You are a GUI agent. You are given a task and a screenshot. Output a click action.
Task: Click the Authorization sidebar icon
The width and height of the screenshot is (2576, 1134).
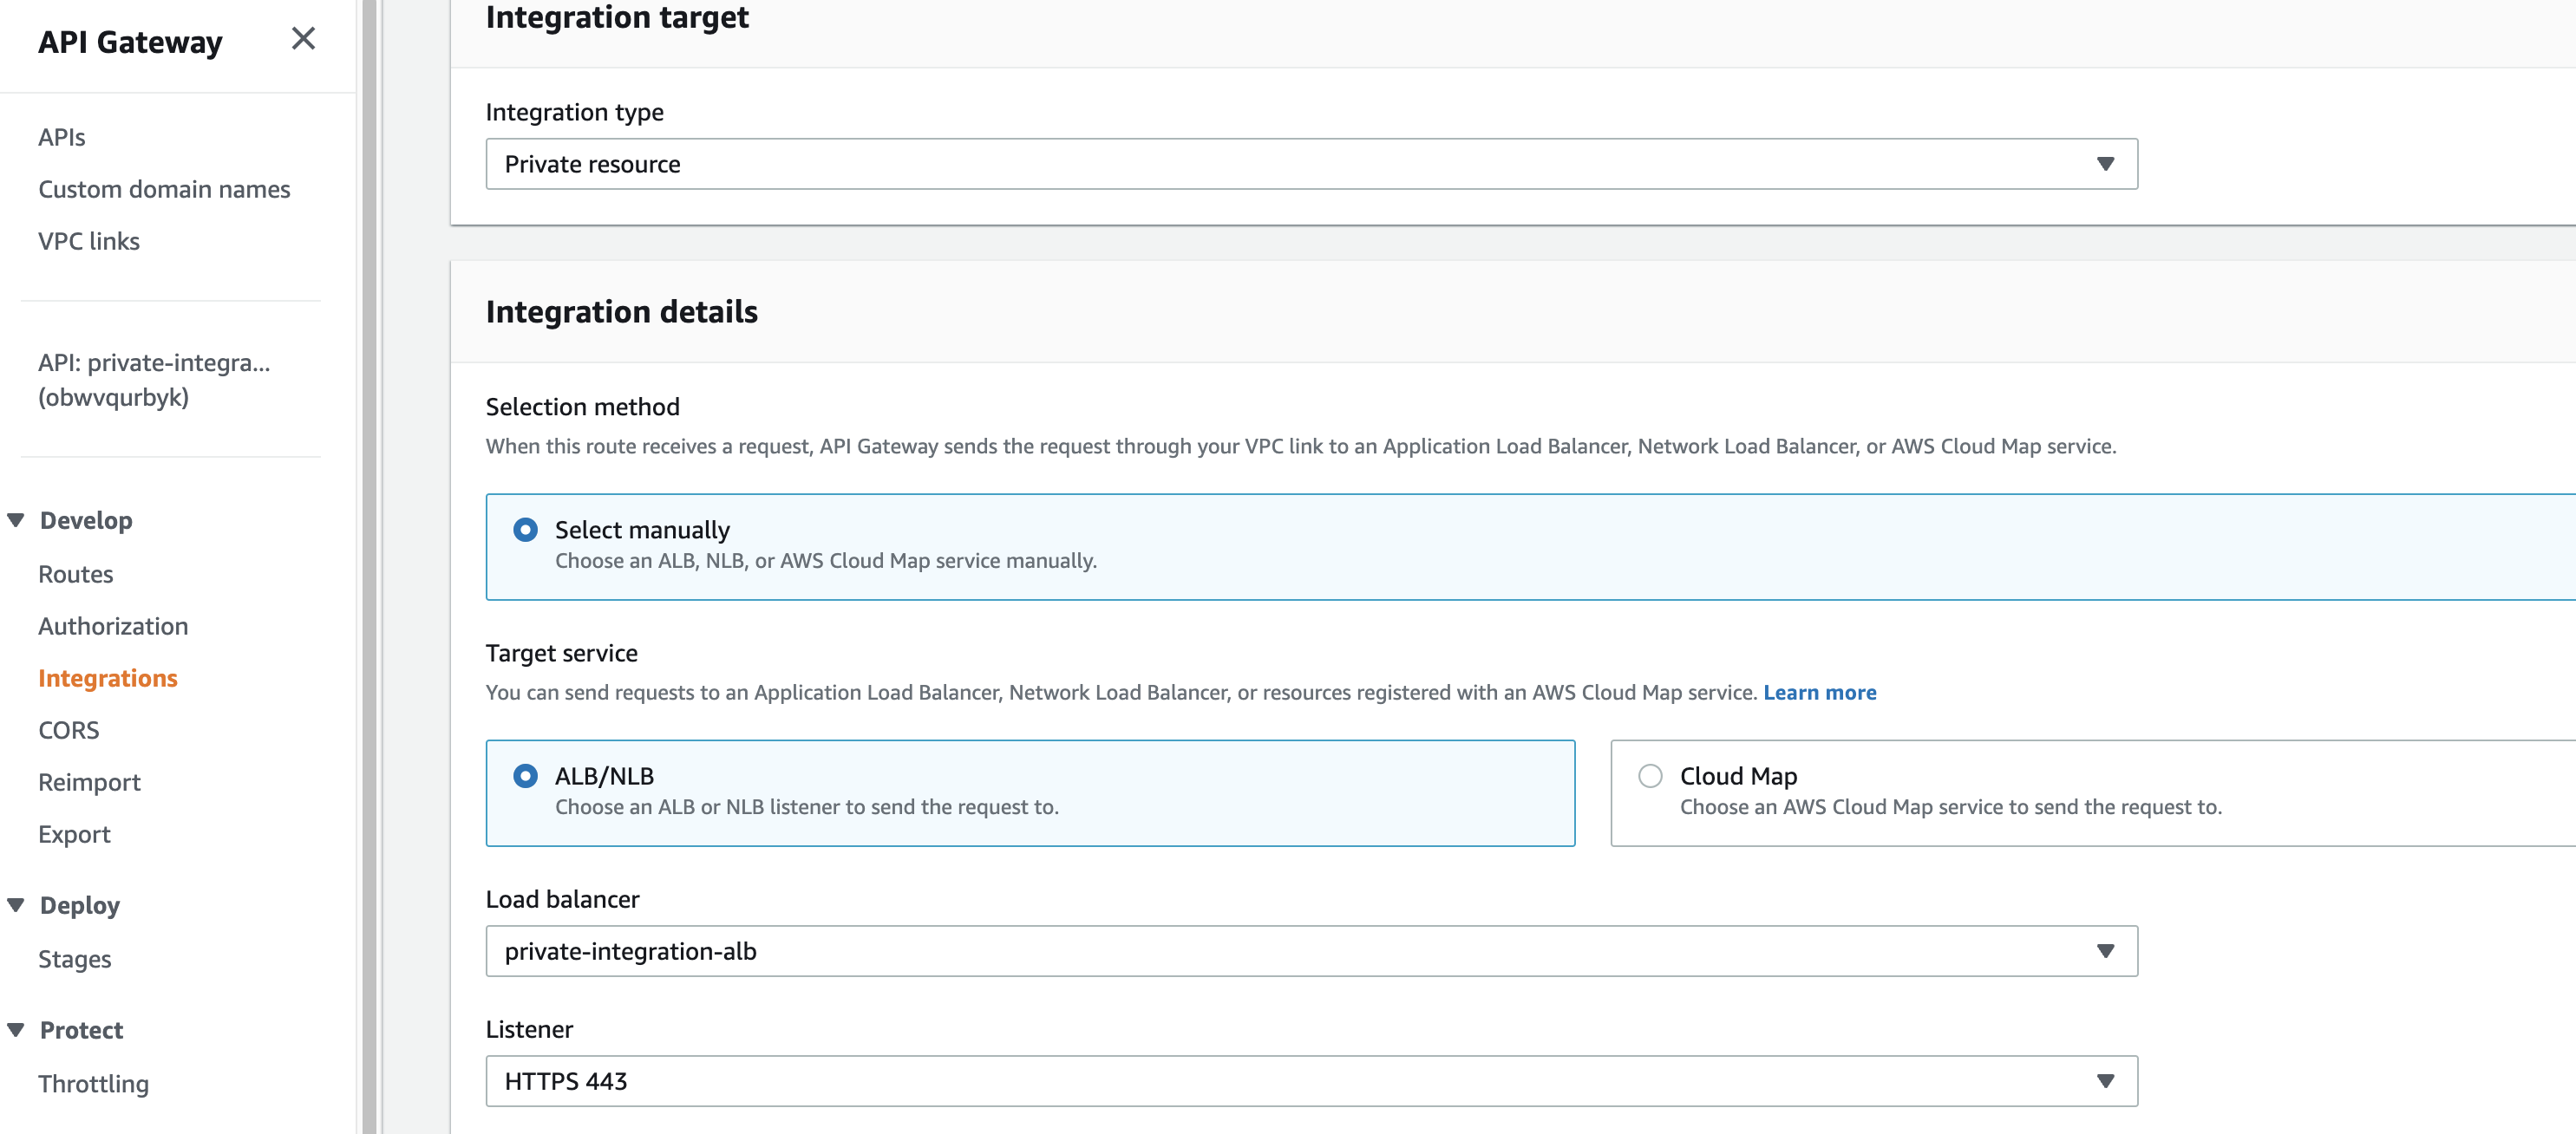(112, 625)
